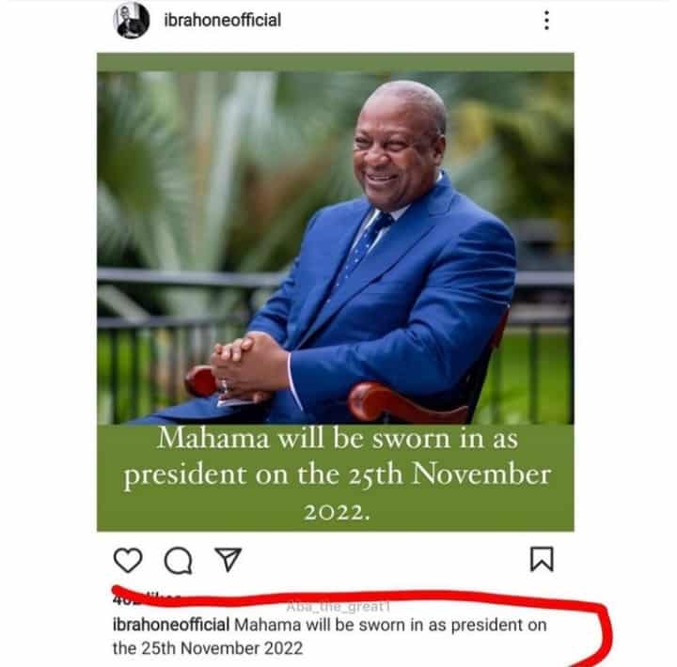Click the Aba_the_great1 watermark text
Screen dimensions: 677x667
(338, 607)
